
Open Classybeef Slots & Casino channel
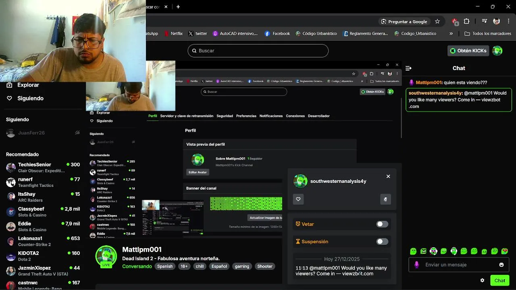tap(43, 211)
